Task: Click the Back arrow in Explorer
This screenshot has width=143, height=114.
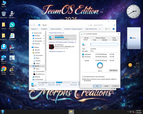Action: click(31, 25)
